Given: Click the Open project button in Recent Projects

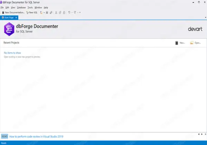Looking at the screenshot, I should pyautogui.click(x=195, y=43).
